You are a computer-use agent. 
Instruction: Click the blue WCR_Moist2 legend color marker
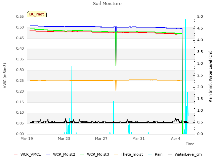pos(48,155)
